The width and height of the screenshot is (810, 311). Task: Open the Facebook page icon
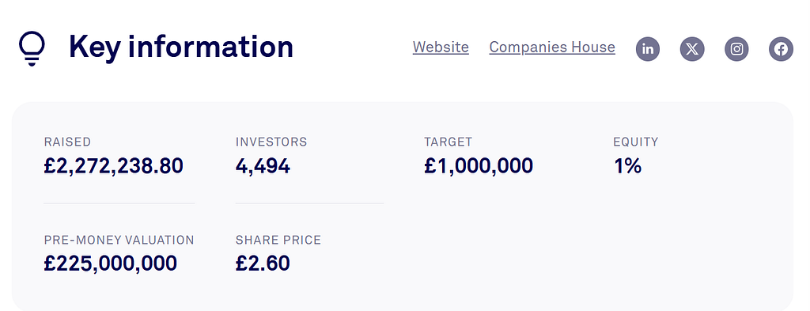pos(781,49)
